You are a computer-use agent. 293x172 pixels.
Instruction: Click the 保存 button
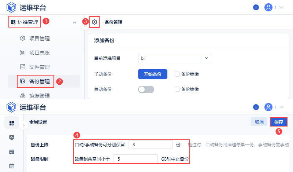(x=278, y=122)
